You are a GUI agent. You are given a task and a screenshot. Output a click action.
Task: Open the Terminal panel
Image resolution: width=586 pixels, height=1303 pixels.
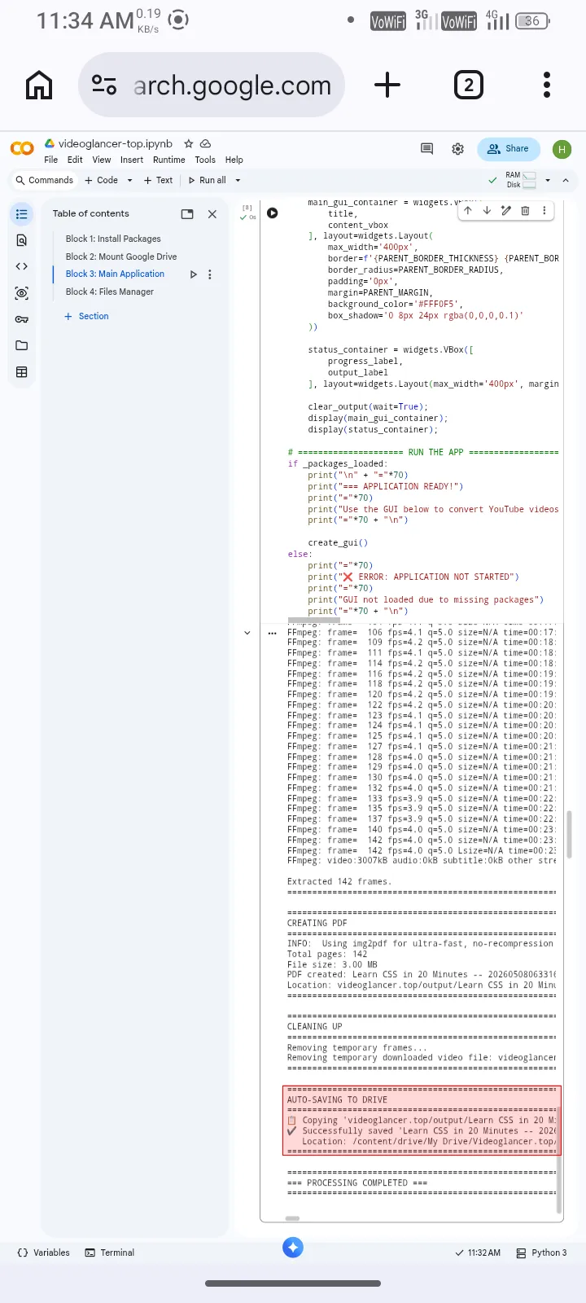tap(110, 1253)
